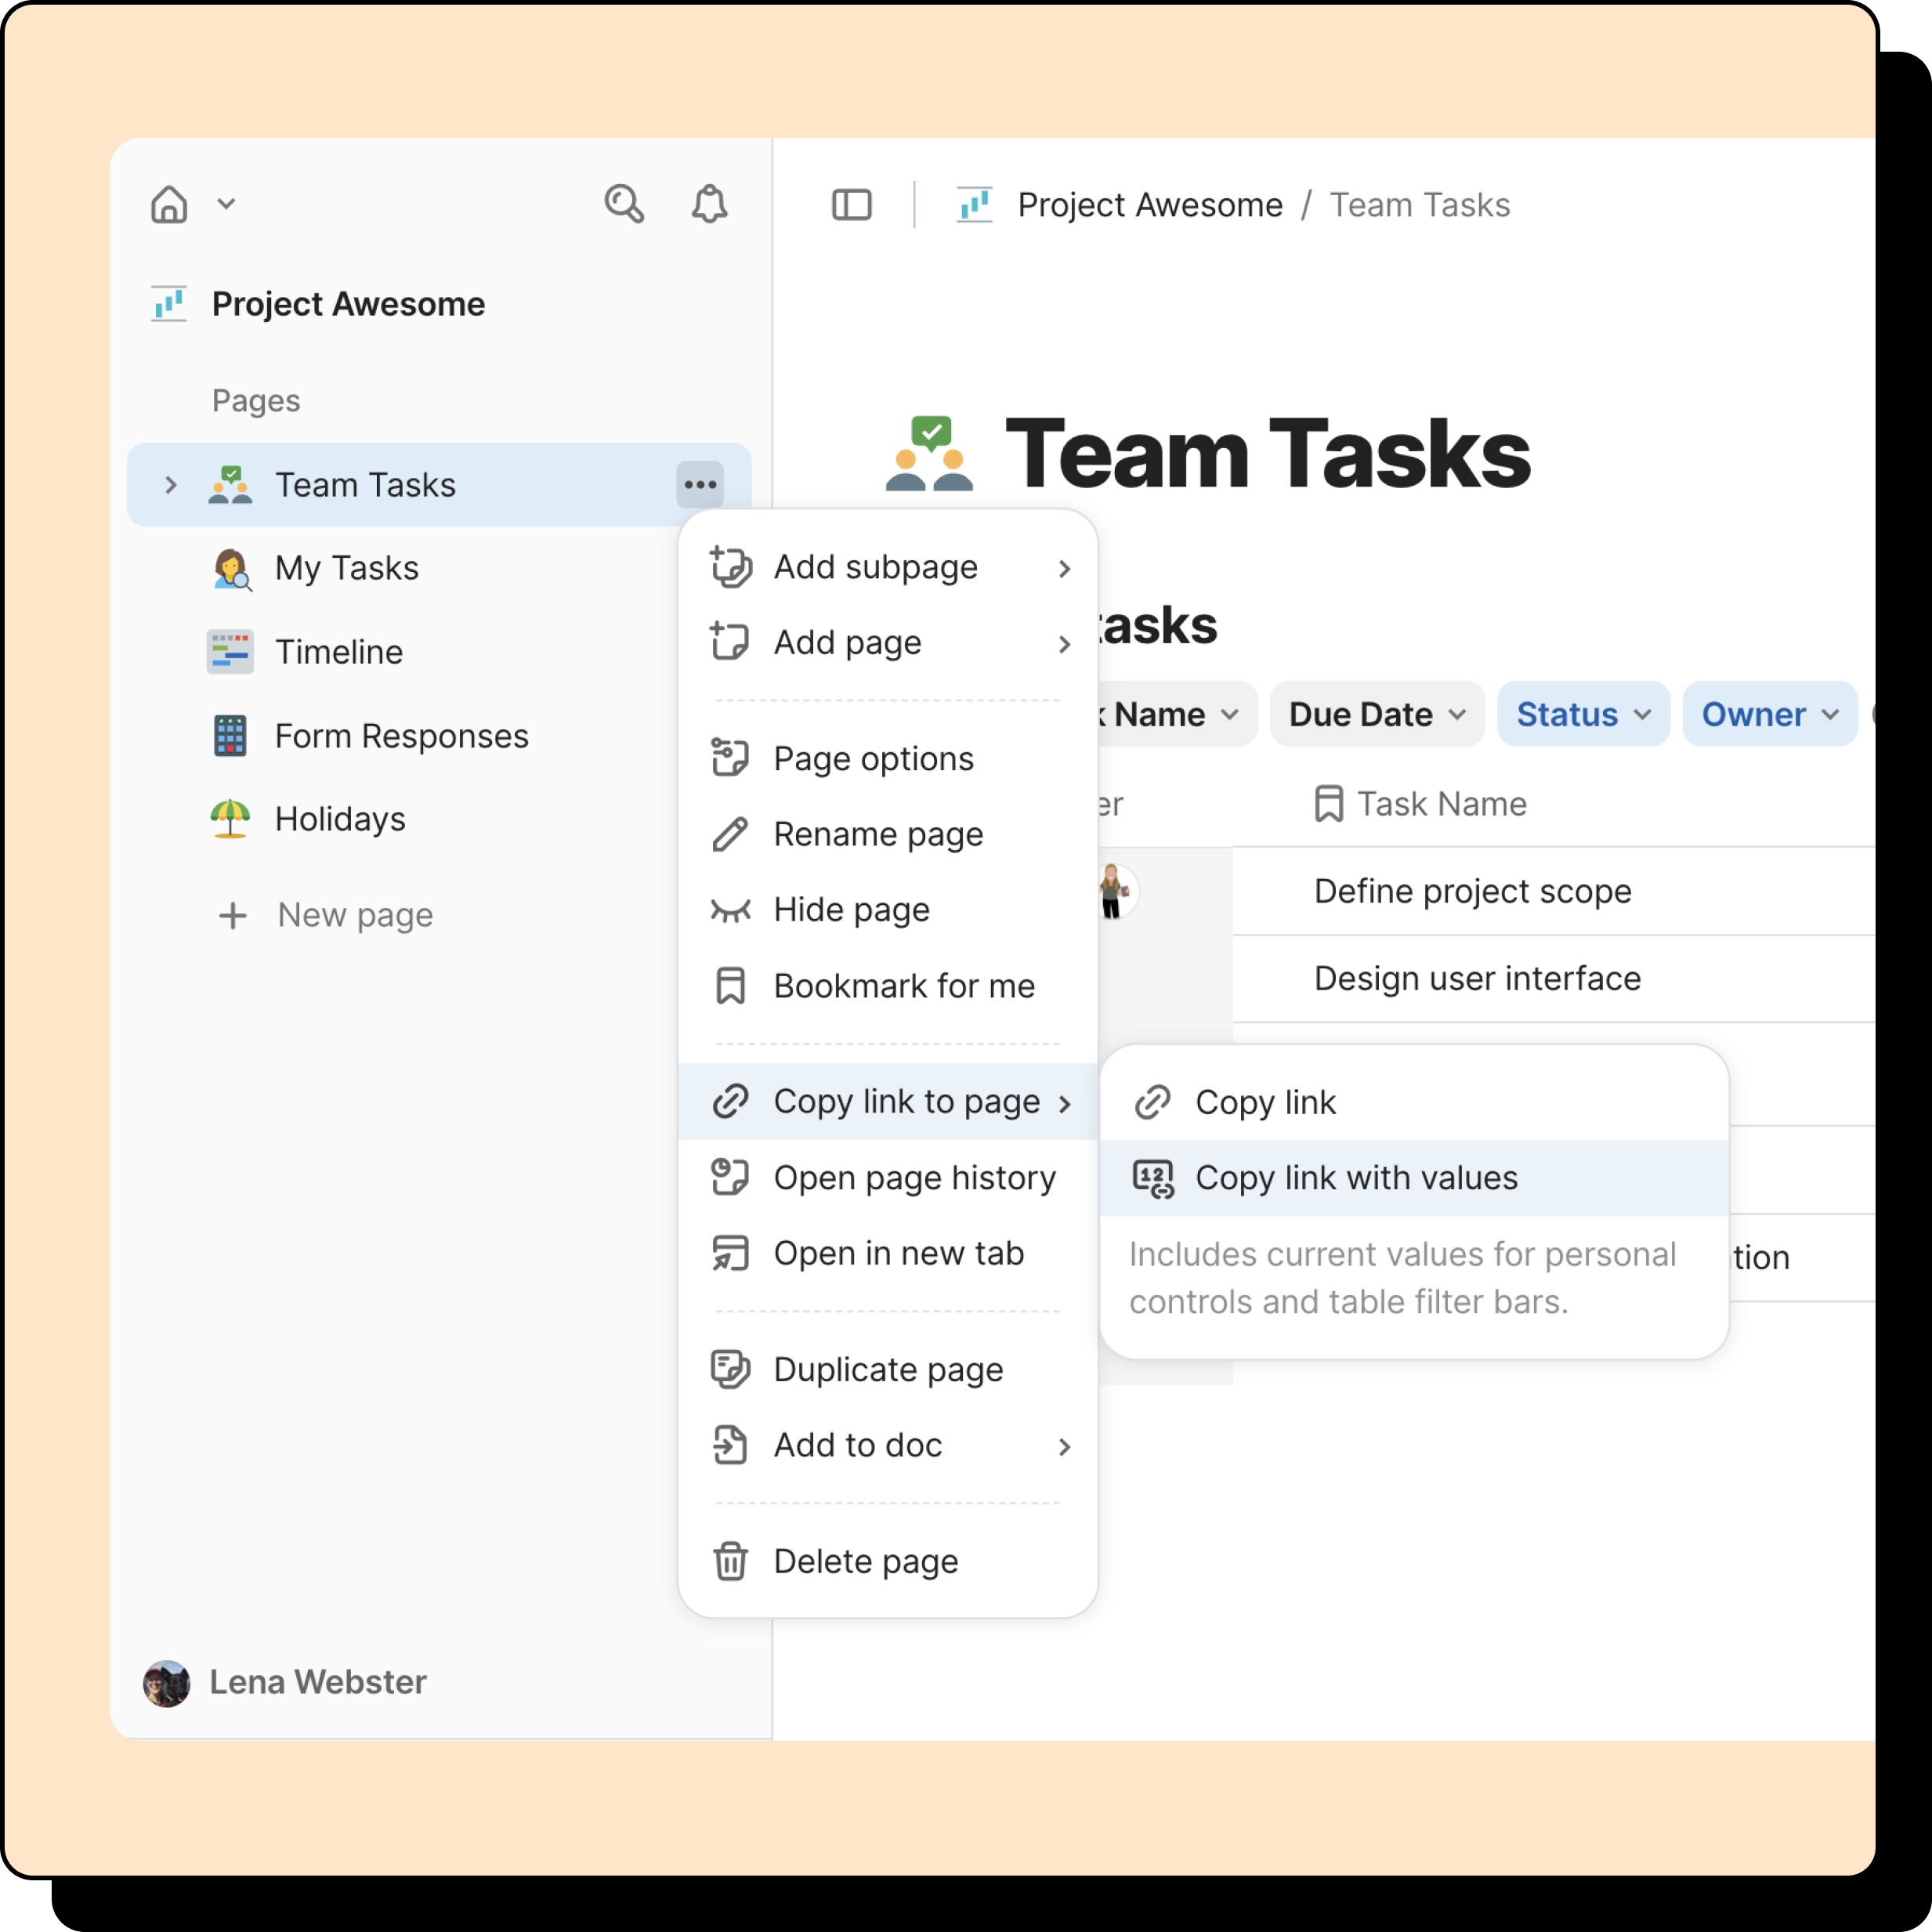The width and height of the screenshot is (1932, 1932).
Task: Open the Status filter dropdown
Action: (1582, 714)
